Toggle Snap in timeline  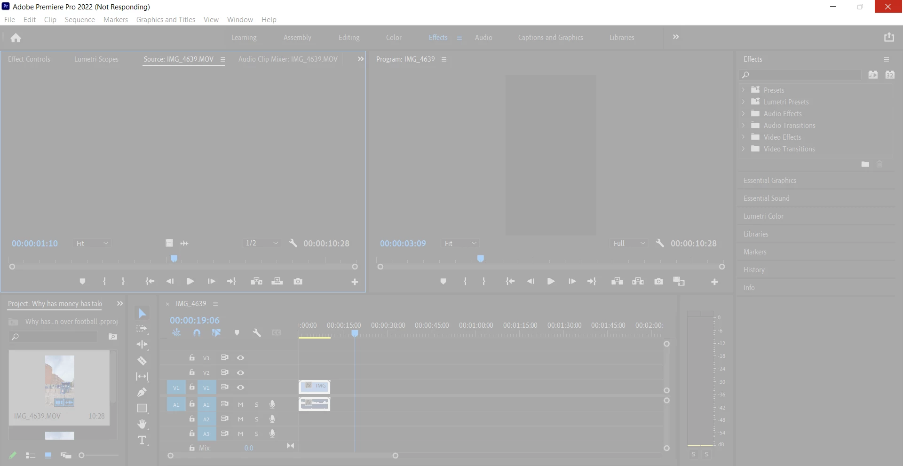click(197, 332)
